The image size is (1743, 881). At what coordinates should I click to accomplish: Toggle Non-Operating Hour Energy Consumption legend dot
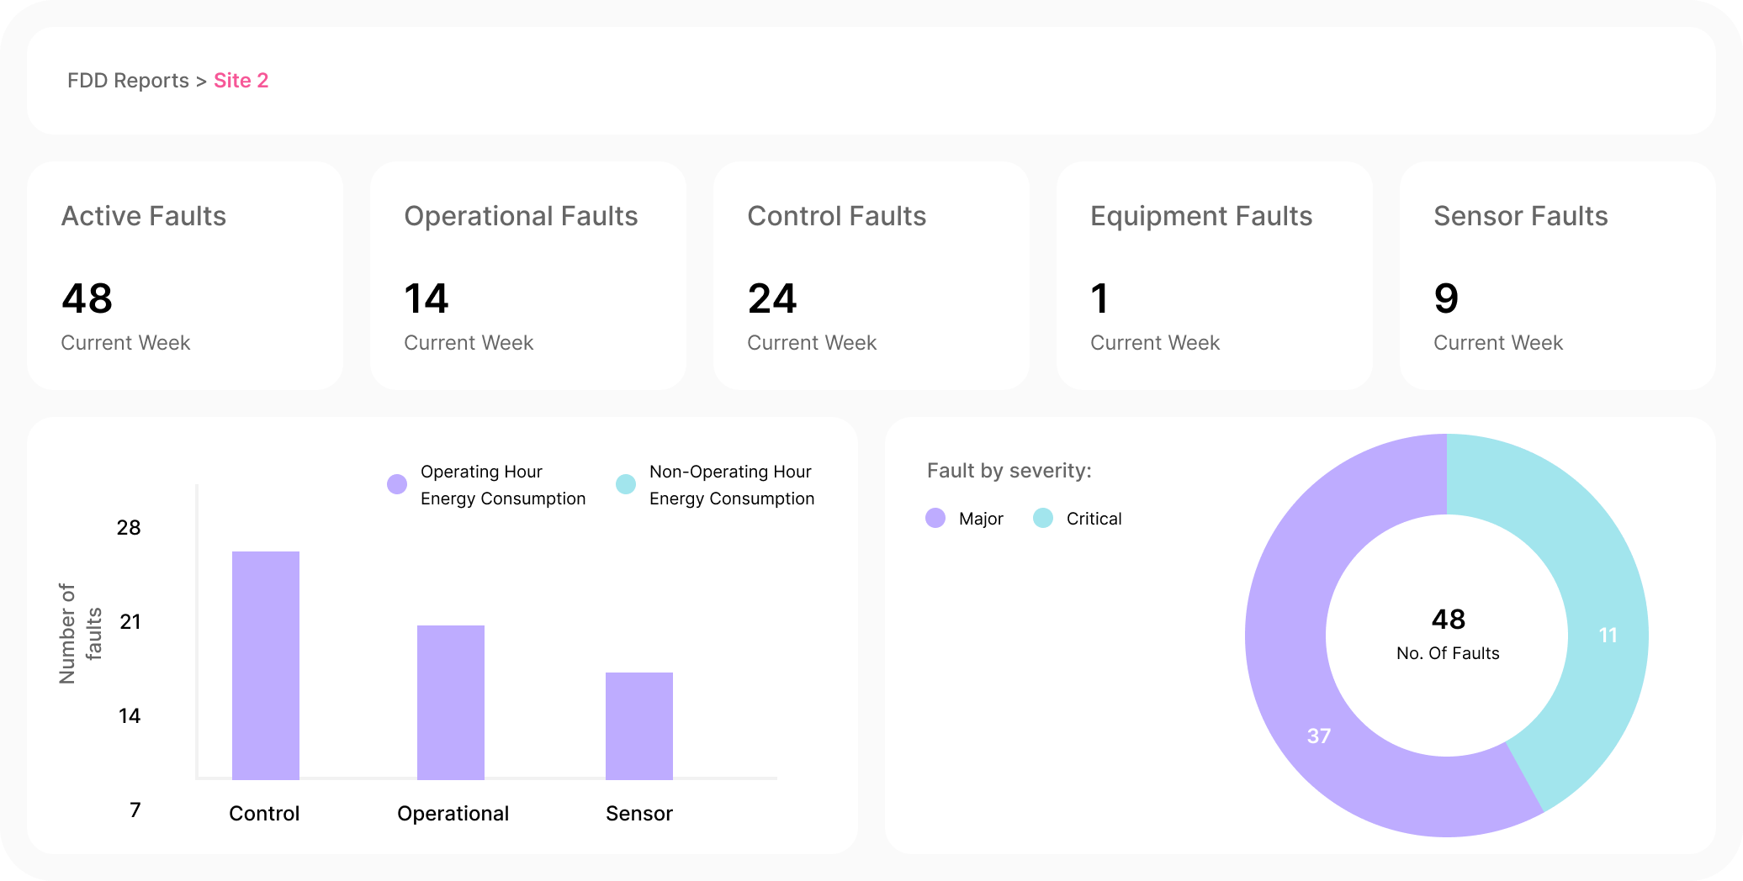point(626,484)
